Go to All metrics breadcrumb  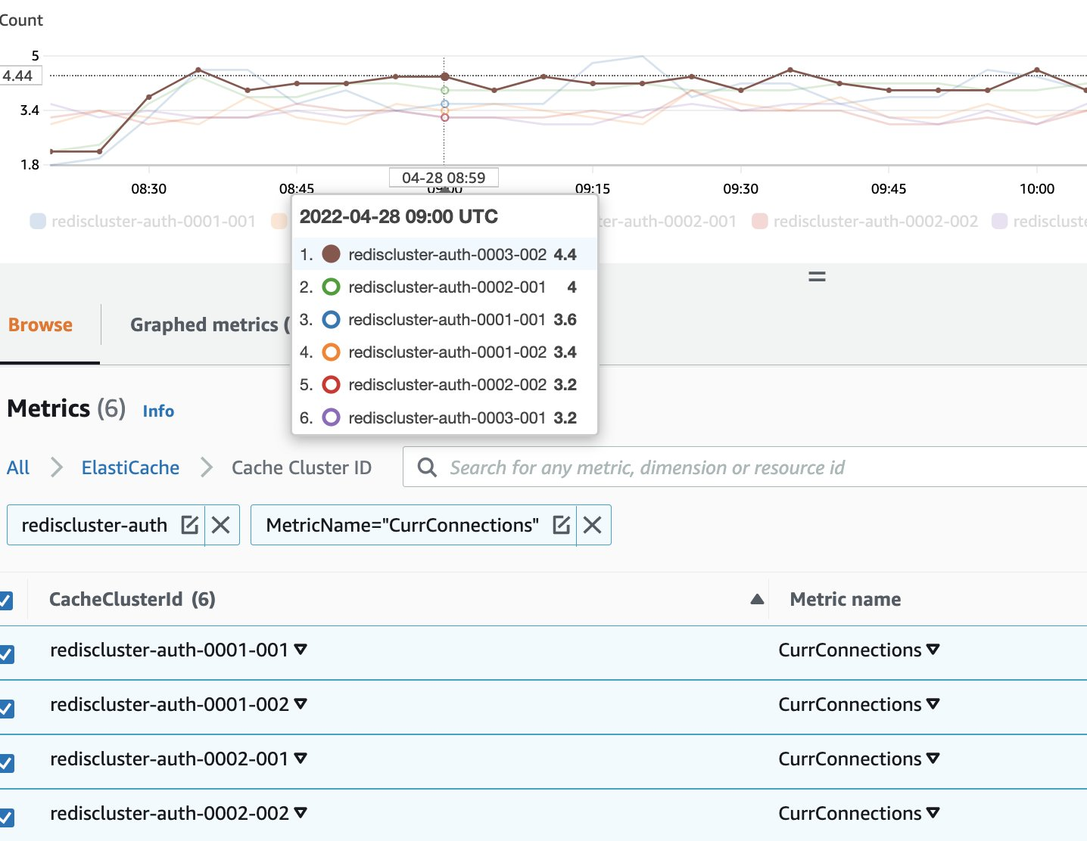[x=18, y=467]
